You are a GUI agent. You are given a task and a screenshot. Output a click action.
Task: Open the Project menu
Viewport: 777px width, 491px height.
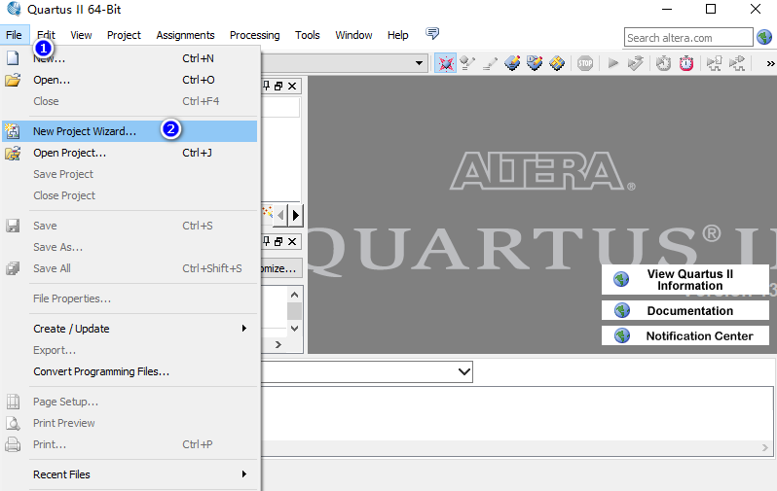coord(124,35)
